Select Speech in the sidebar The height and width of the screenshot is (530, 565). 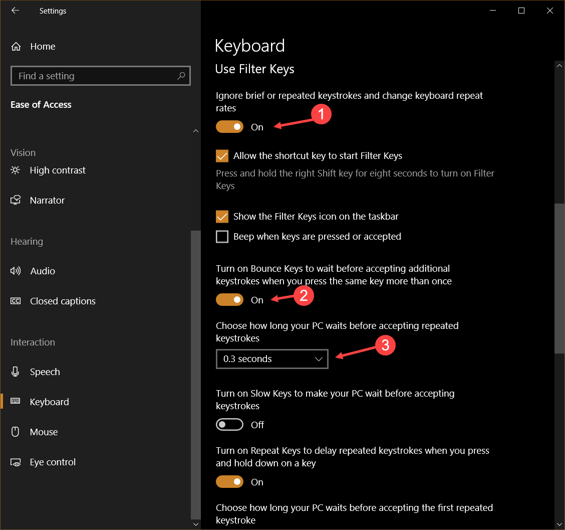tap(45, 372)
